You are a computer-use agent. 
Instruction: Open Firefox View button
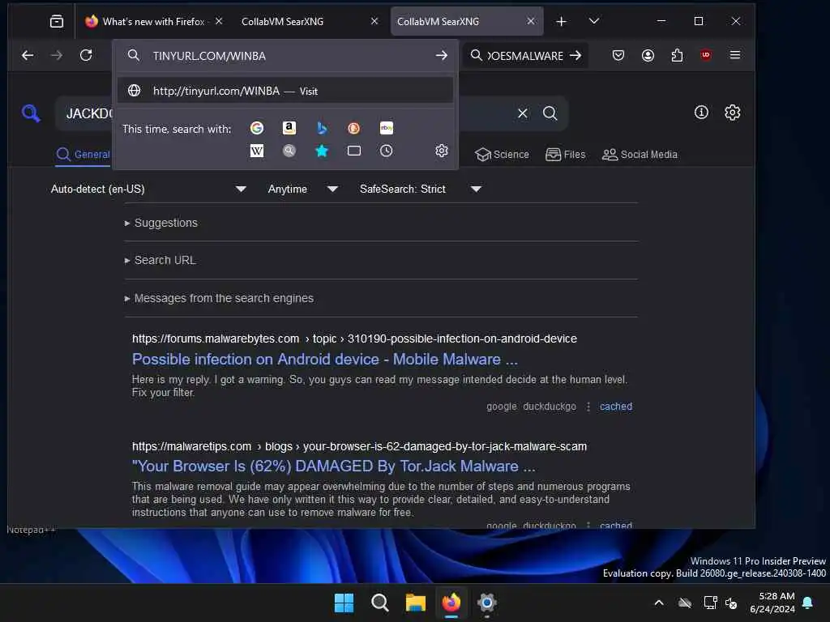56,21
